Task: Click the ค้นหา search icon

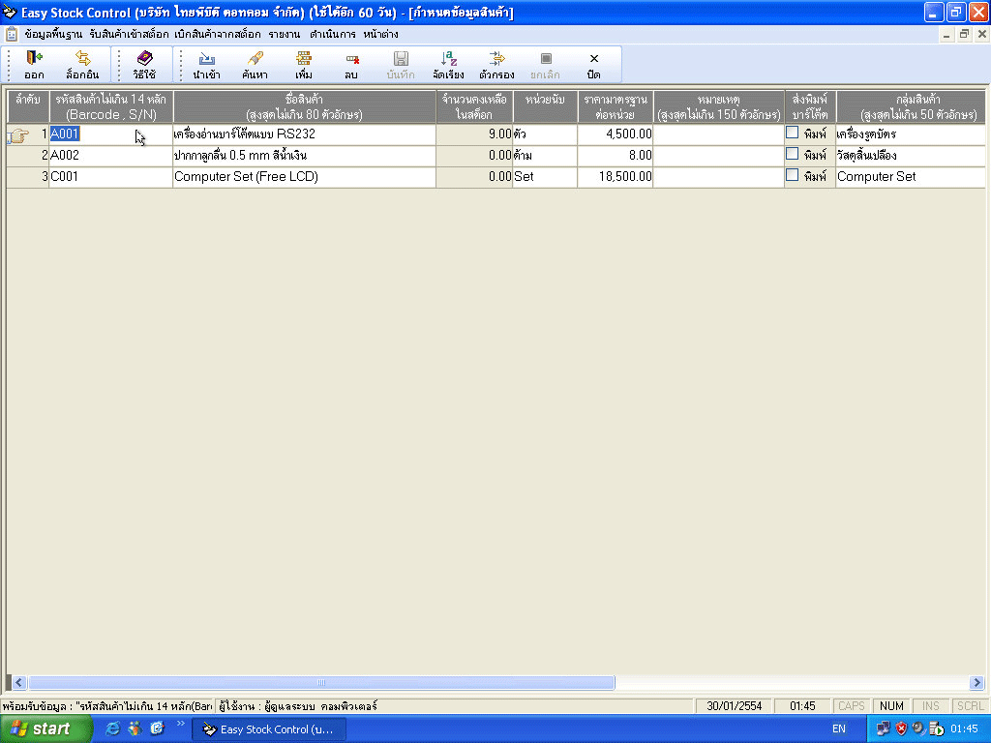Action: (x=255, y=60)
